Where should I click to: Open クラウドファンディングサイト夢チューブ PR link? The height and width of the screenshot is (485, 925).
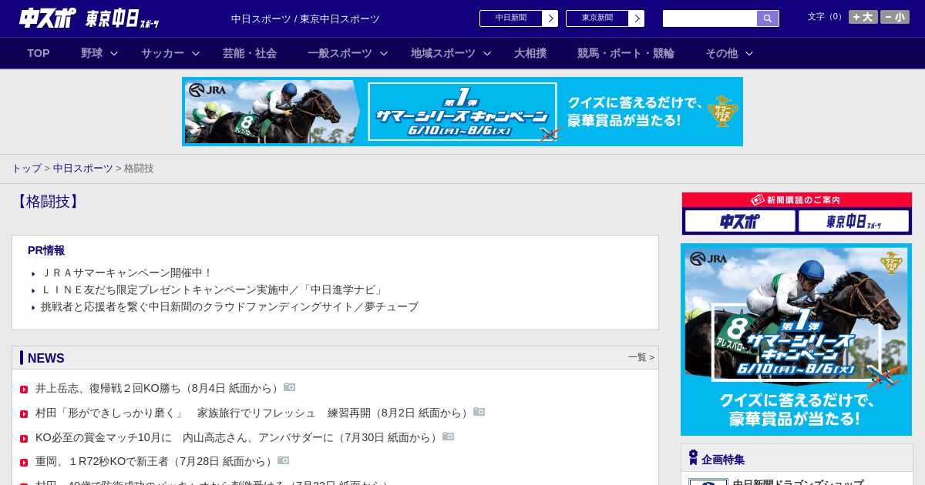(230, 307)
